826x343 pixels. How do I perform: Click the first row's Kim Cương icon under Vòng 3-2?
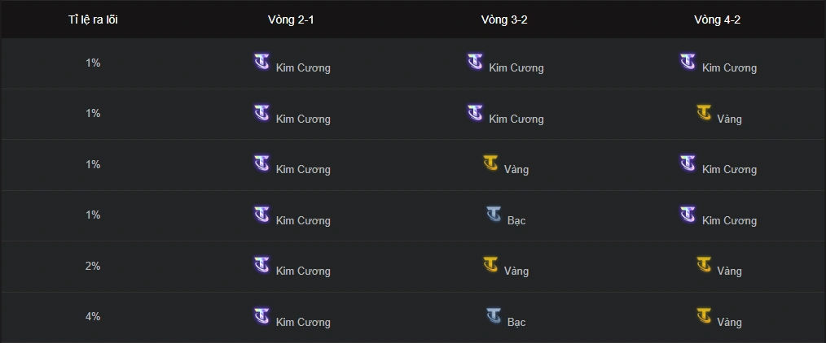[475, 62]
